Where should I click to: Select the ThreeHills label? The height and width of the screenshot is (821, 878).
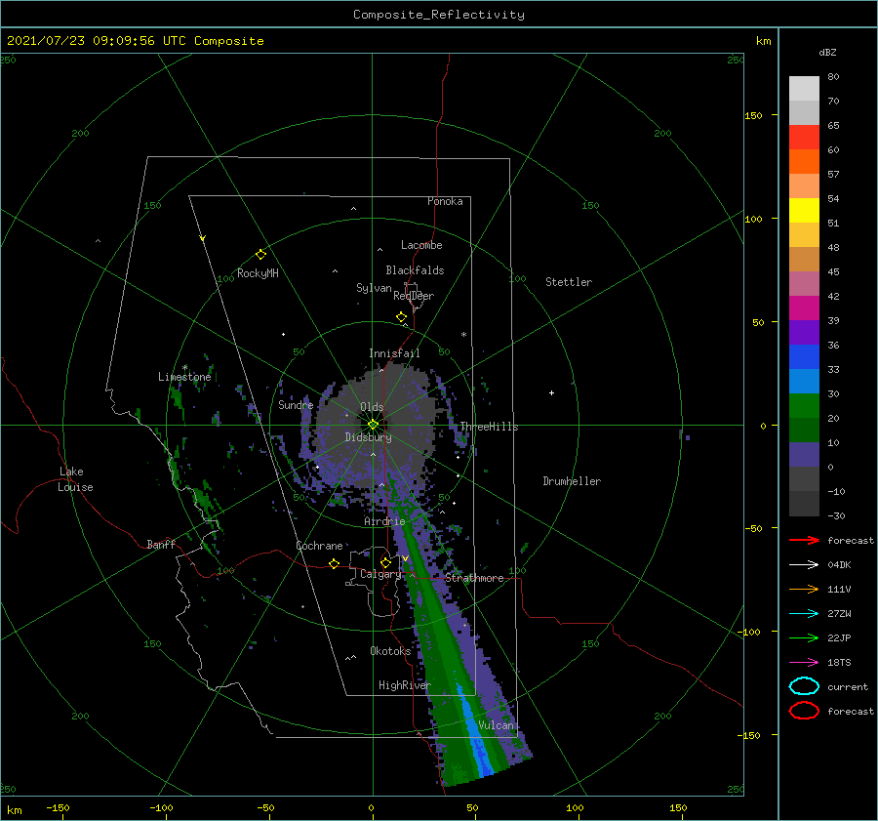click(x=489, y=427)
